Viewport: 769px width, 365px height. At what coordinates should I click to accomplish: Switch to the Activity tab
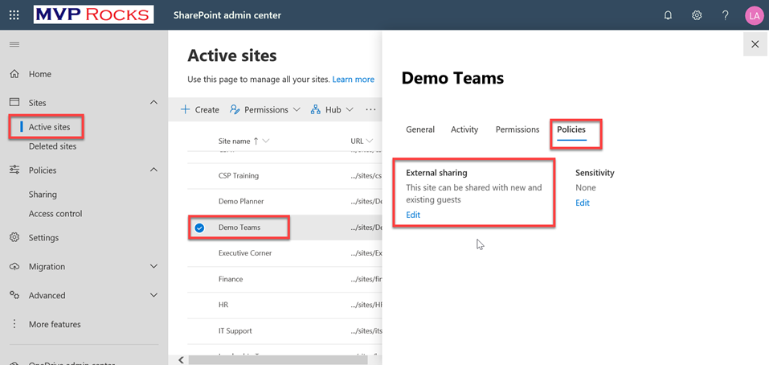[x=464, y=129]
